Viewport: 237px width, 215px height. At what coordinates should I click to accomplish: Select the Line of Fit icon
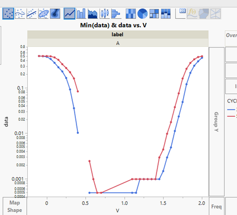(x=31, y=14)
